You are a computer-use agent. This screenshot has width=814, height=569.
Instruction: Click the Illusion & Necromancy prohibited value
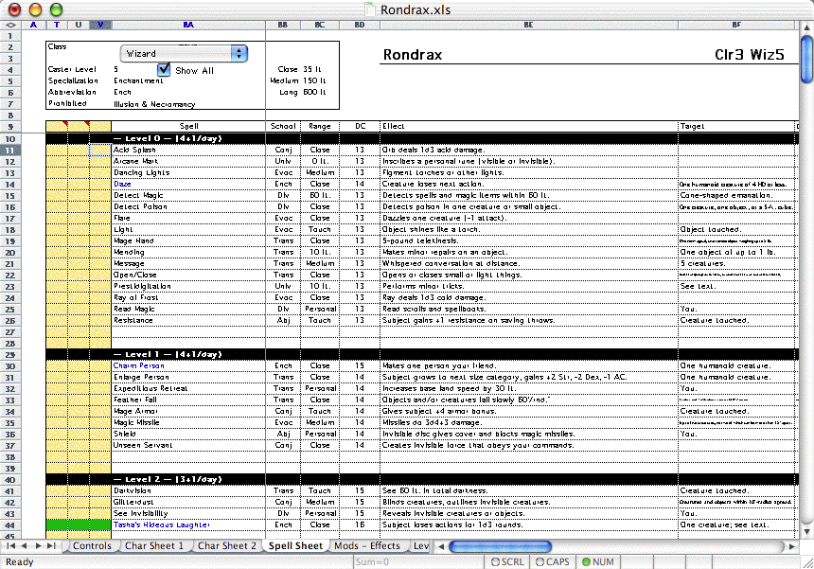[x=154, y=104]
